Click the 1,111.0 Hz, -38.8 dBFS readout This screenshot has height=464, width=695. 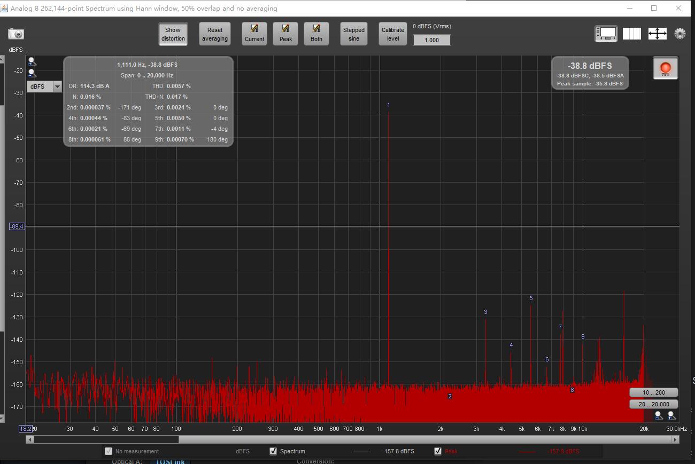148,65
